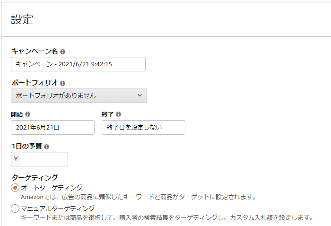Click the ターゲティング section heading
The height and width of the screenshot is (226, 331).
point(35,178)
